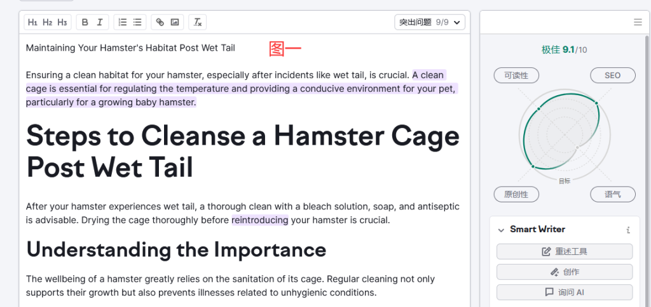Insert a hyperlink
Viewport: 651px width, 307px height.
pyautogui.click(x=160, y=22)
